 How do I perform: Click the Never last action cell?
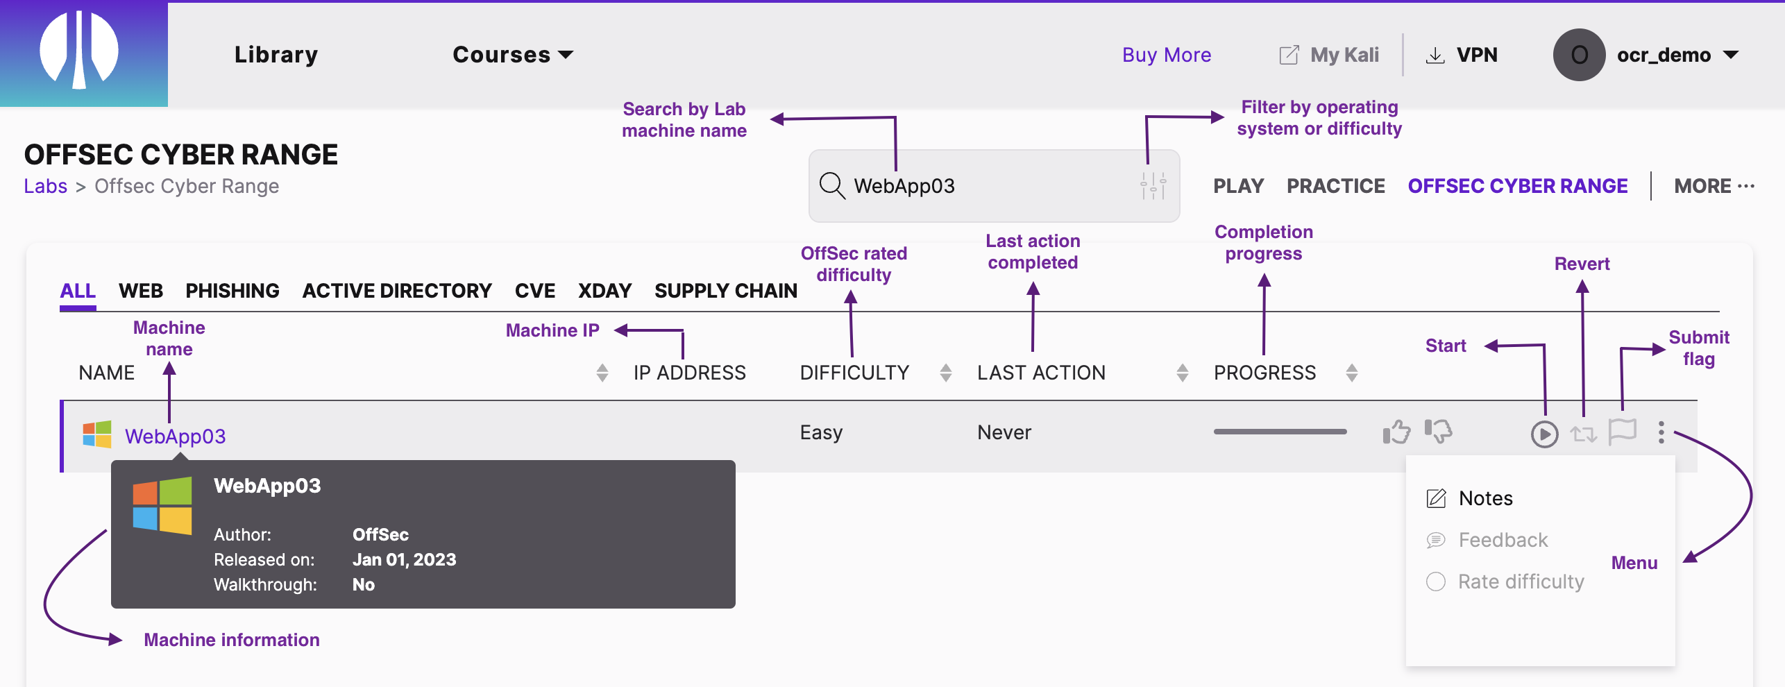tap(1004, 433)
